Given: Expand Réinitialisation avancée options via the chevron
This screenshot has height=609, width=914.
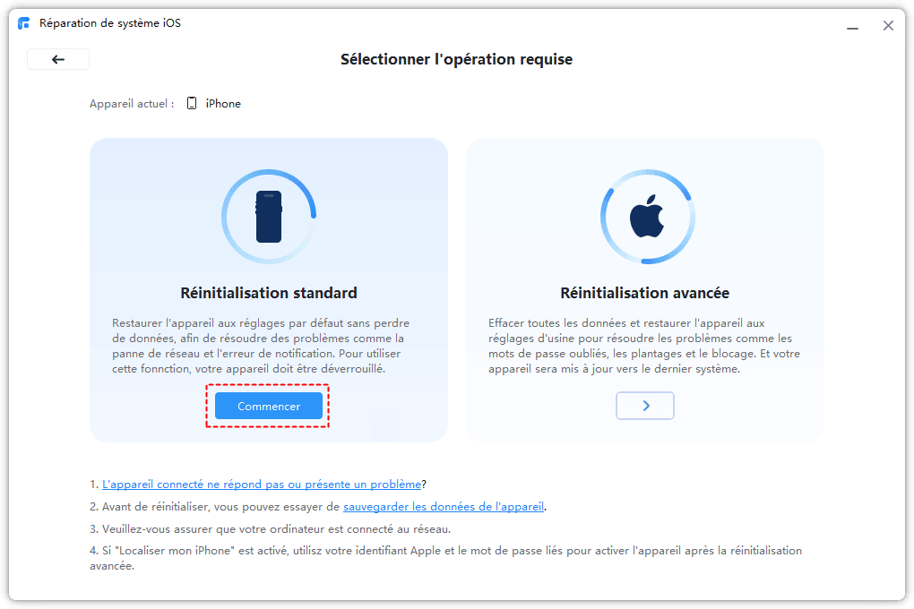Looking at the screenshot, I should (x=644, y=405).
